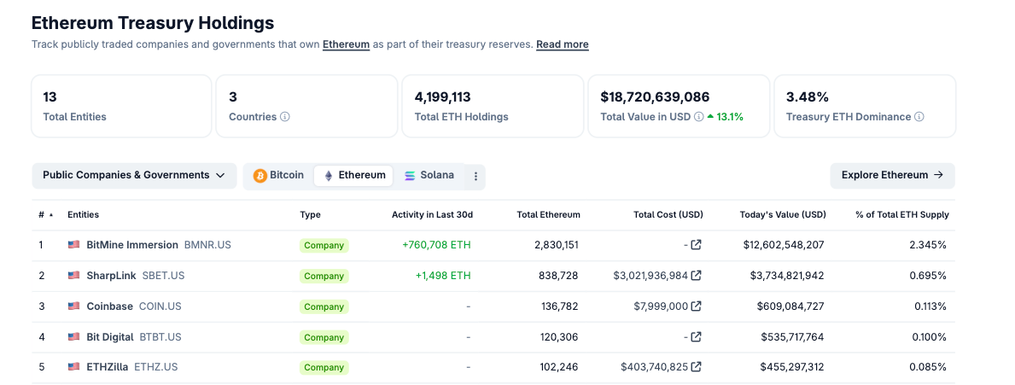Screen dimensions: 1015x385
Task: Open ETHZilla total cost external link icon
Action: point(696,367)
